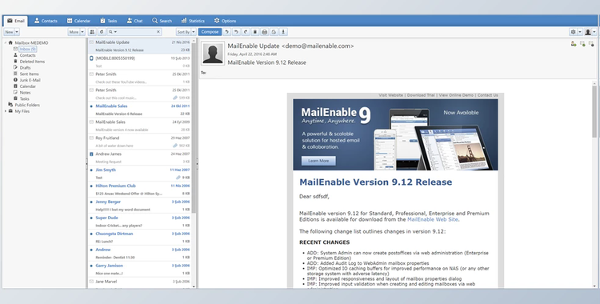Screen dimensions: 600x304
Task: Open the Andrew James meeting request
Action: pyautogui.click(x=140, y=158)
